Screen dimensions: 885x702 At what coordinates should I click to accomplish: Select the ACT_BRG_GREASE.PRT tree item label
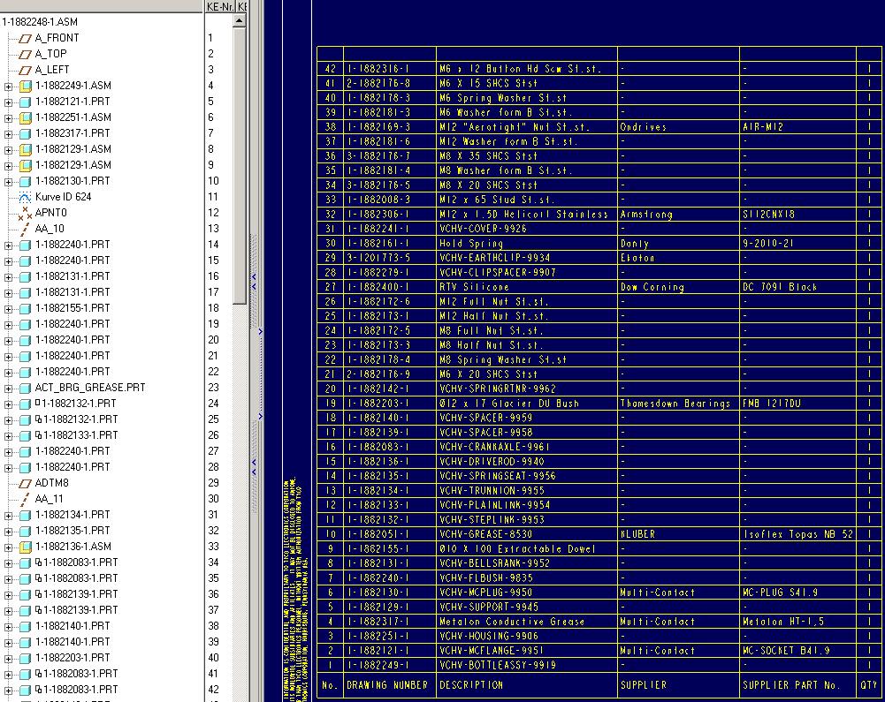pos(90,388)
